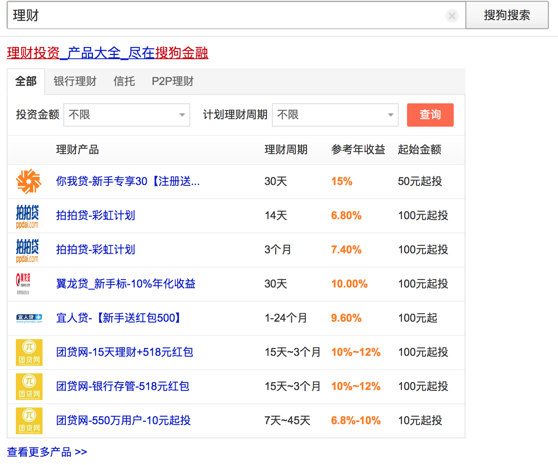Screen dimensions: 558x465
Task: Click the 理财产品 column header
Action: pyautogui.click(x=78, y=150)
